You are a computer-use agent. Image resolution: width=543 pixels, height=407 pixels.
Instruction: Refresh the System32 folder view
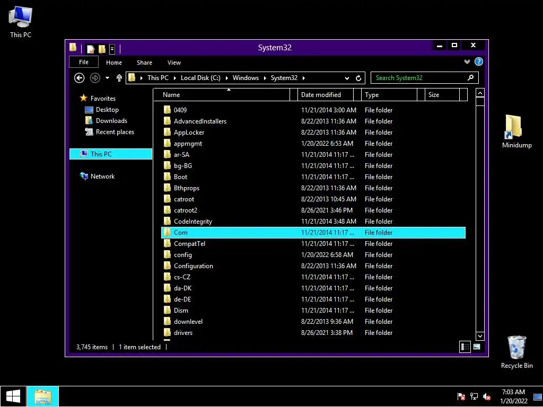tap(358, 78)
